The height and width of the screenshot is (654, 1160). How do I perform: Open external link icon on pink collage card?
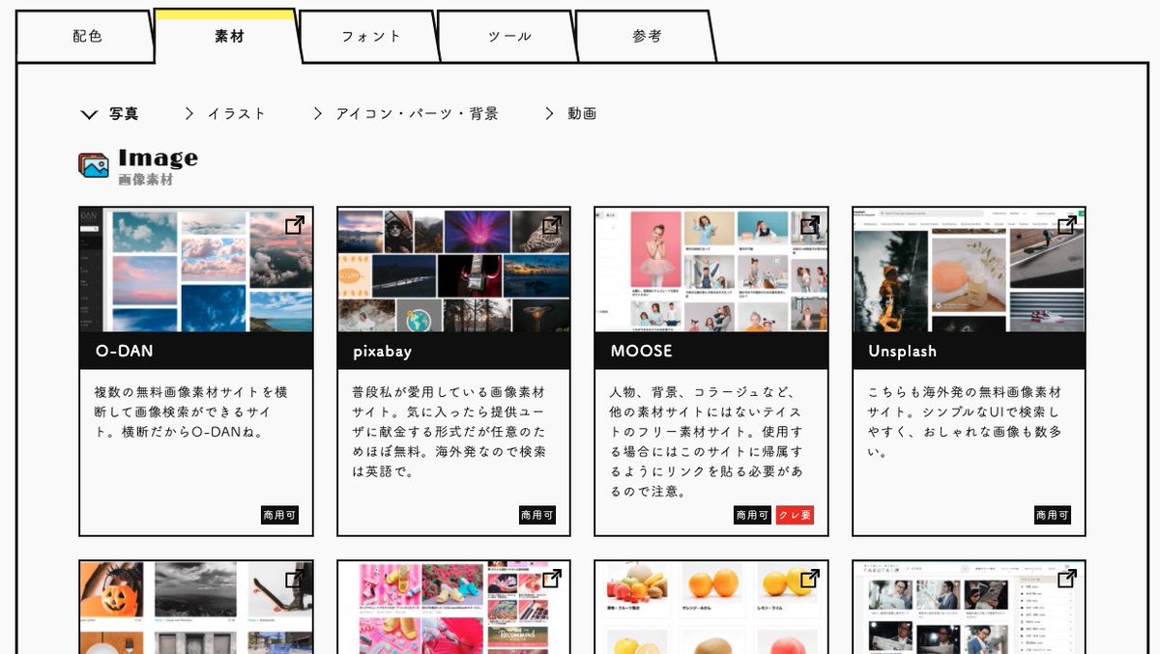(x=552, y=579)
